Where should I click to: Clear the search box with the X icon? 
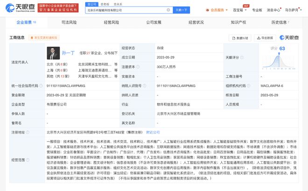168,10
